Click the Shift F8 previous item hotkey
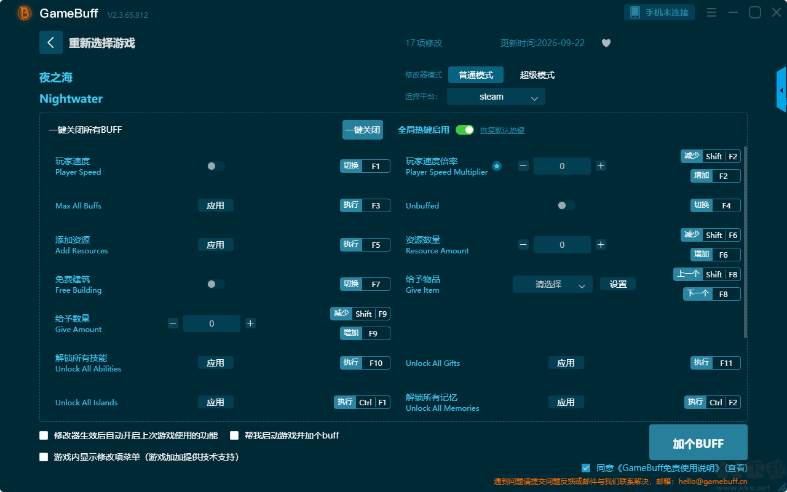The height and width of the screenshot is (492, 787). tap(707, 274)
